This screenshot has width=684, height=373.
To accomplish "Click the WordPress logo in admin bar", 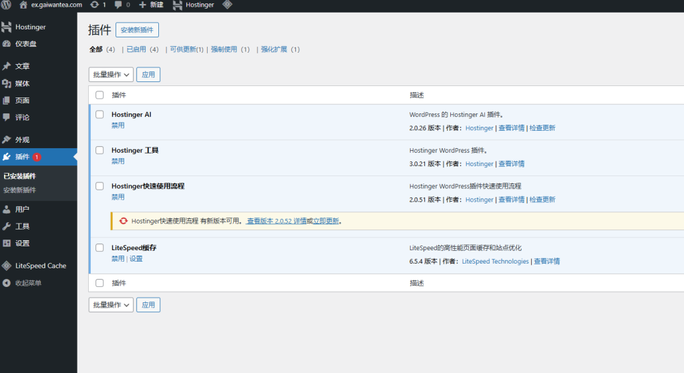I will [6, 5].
